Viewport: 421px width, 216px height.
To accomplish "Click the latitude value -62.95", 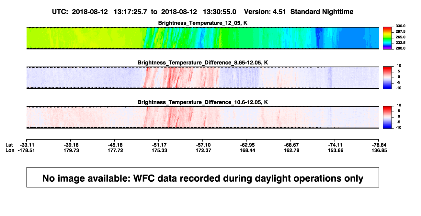I will (x=247, y=145).
